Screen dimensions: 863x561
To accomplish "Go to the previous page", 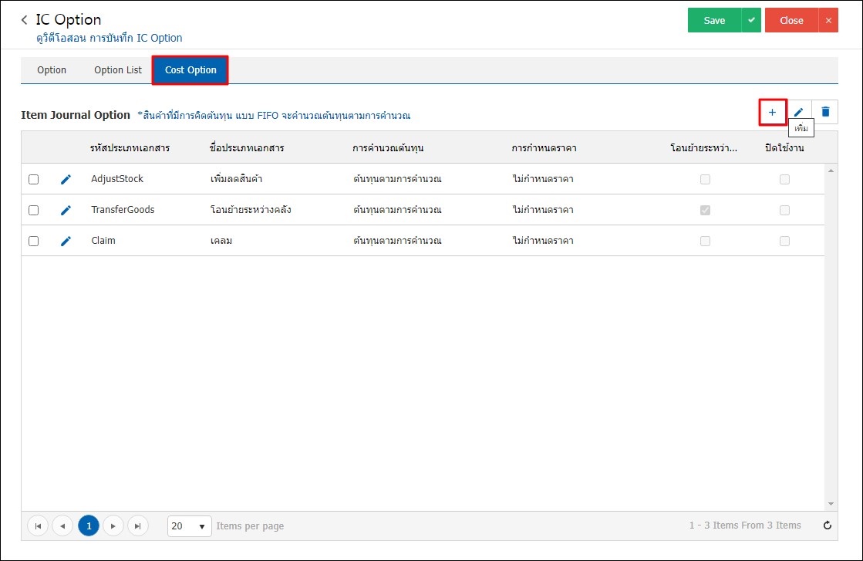I will point(62,526).
